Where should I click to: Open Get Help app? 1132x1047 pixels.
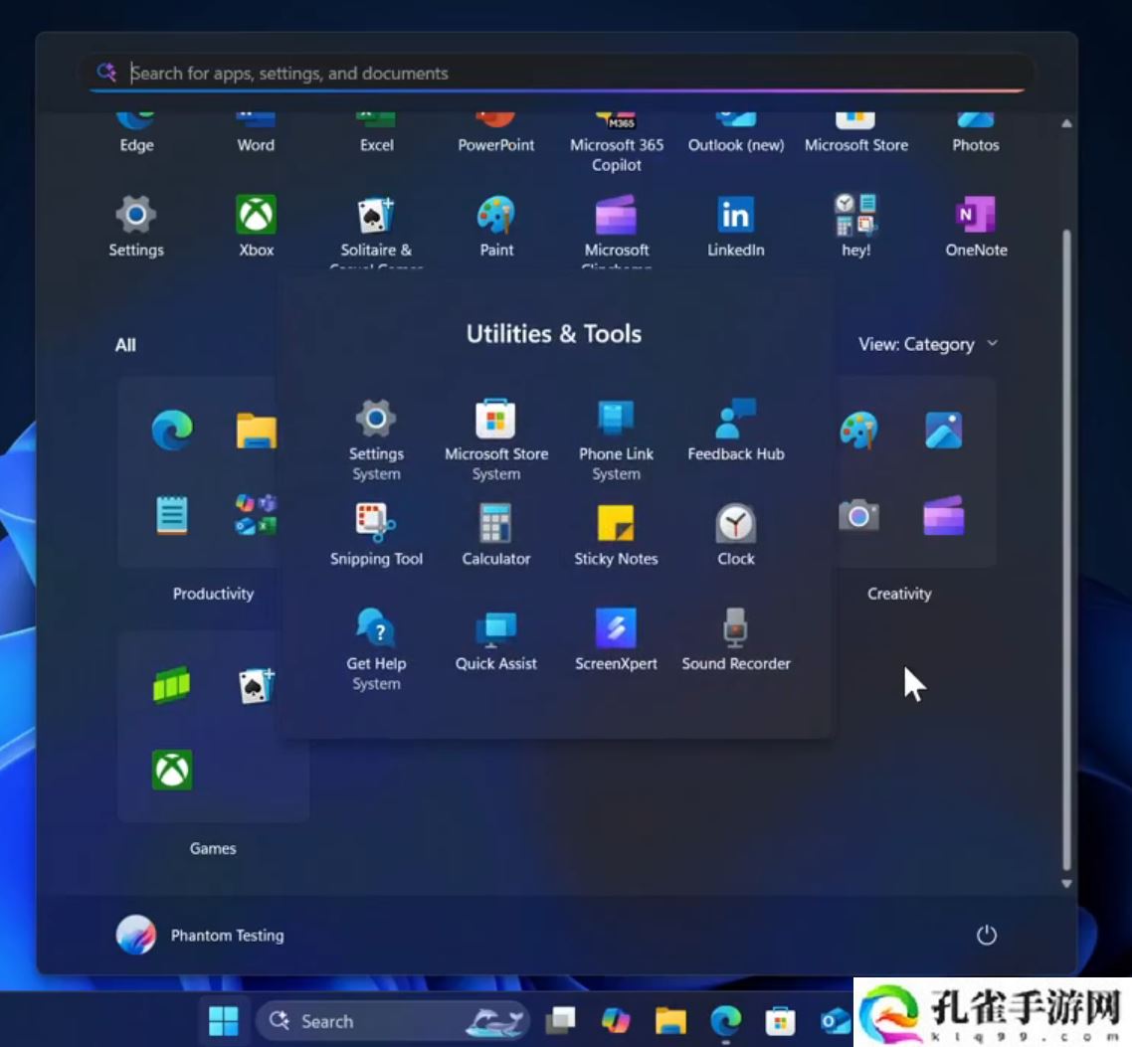tap(375, 648)
